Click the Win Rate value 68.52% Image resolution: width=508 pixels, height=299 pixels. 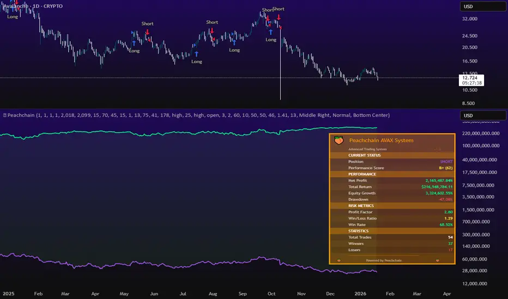pos(446,225)
